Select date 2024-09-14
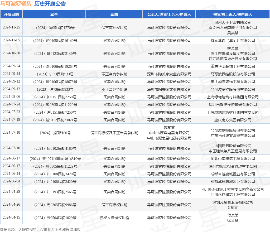Image resolution: width=270 pixels, height=232 pixels. [11, 74]
